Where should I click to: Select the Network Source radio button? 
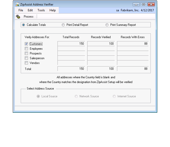coord(76,96)
